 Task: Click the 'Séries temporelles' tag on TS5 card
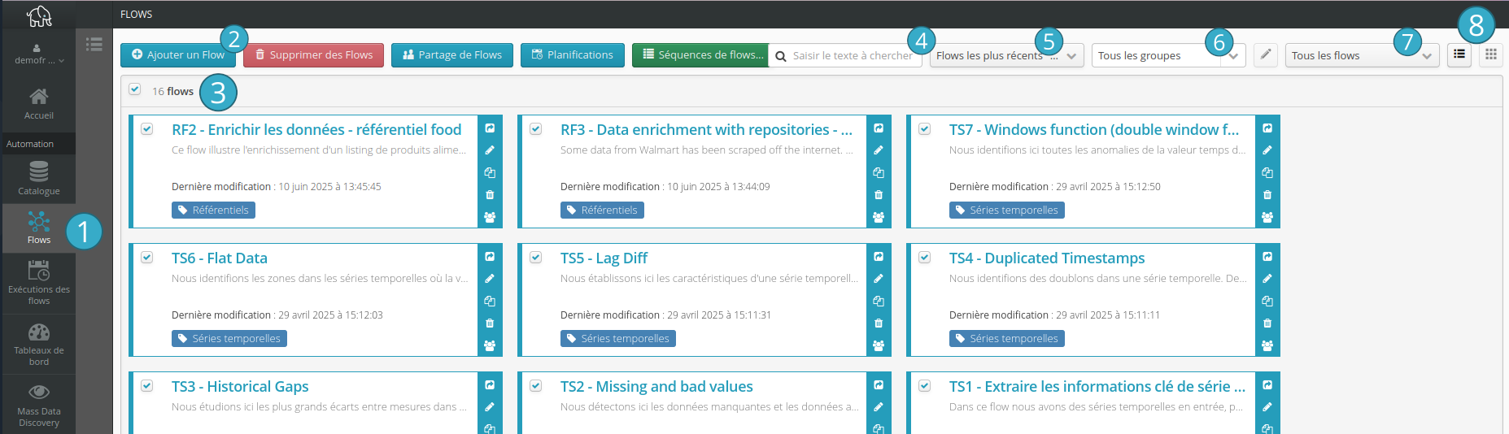618,338
